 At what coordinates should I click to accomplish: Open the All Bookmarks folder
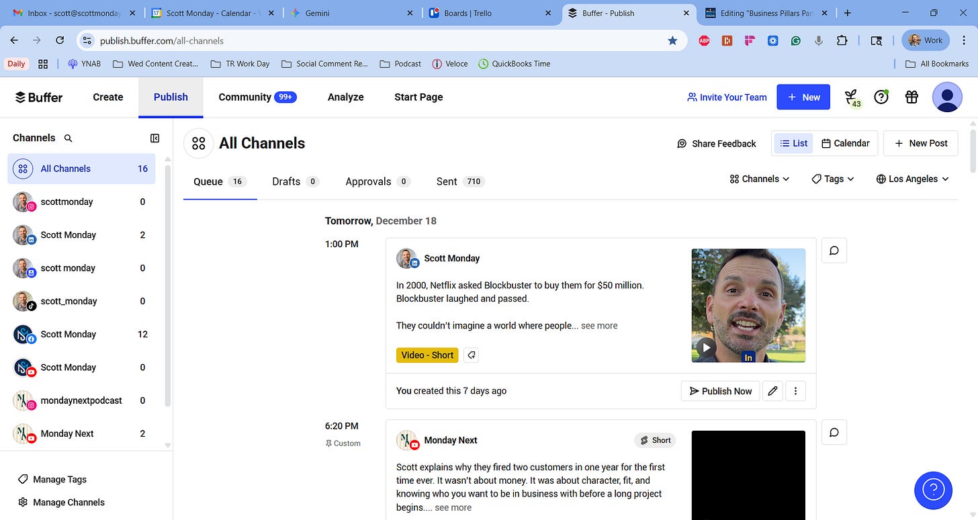(x=937, y=64)
